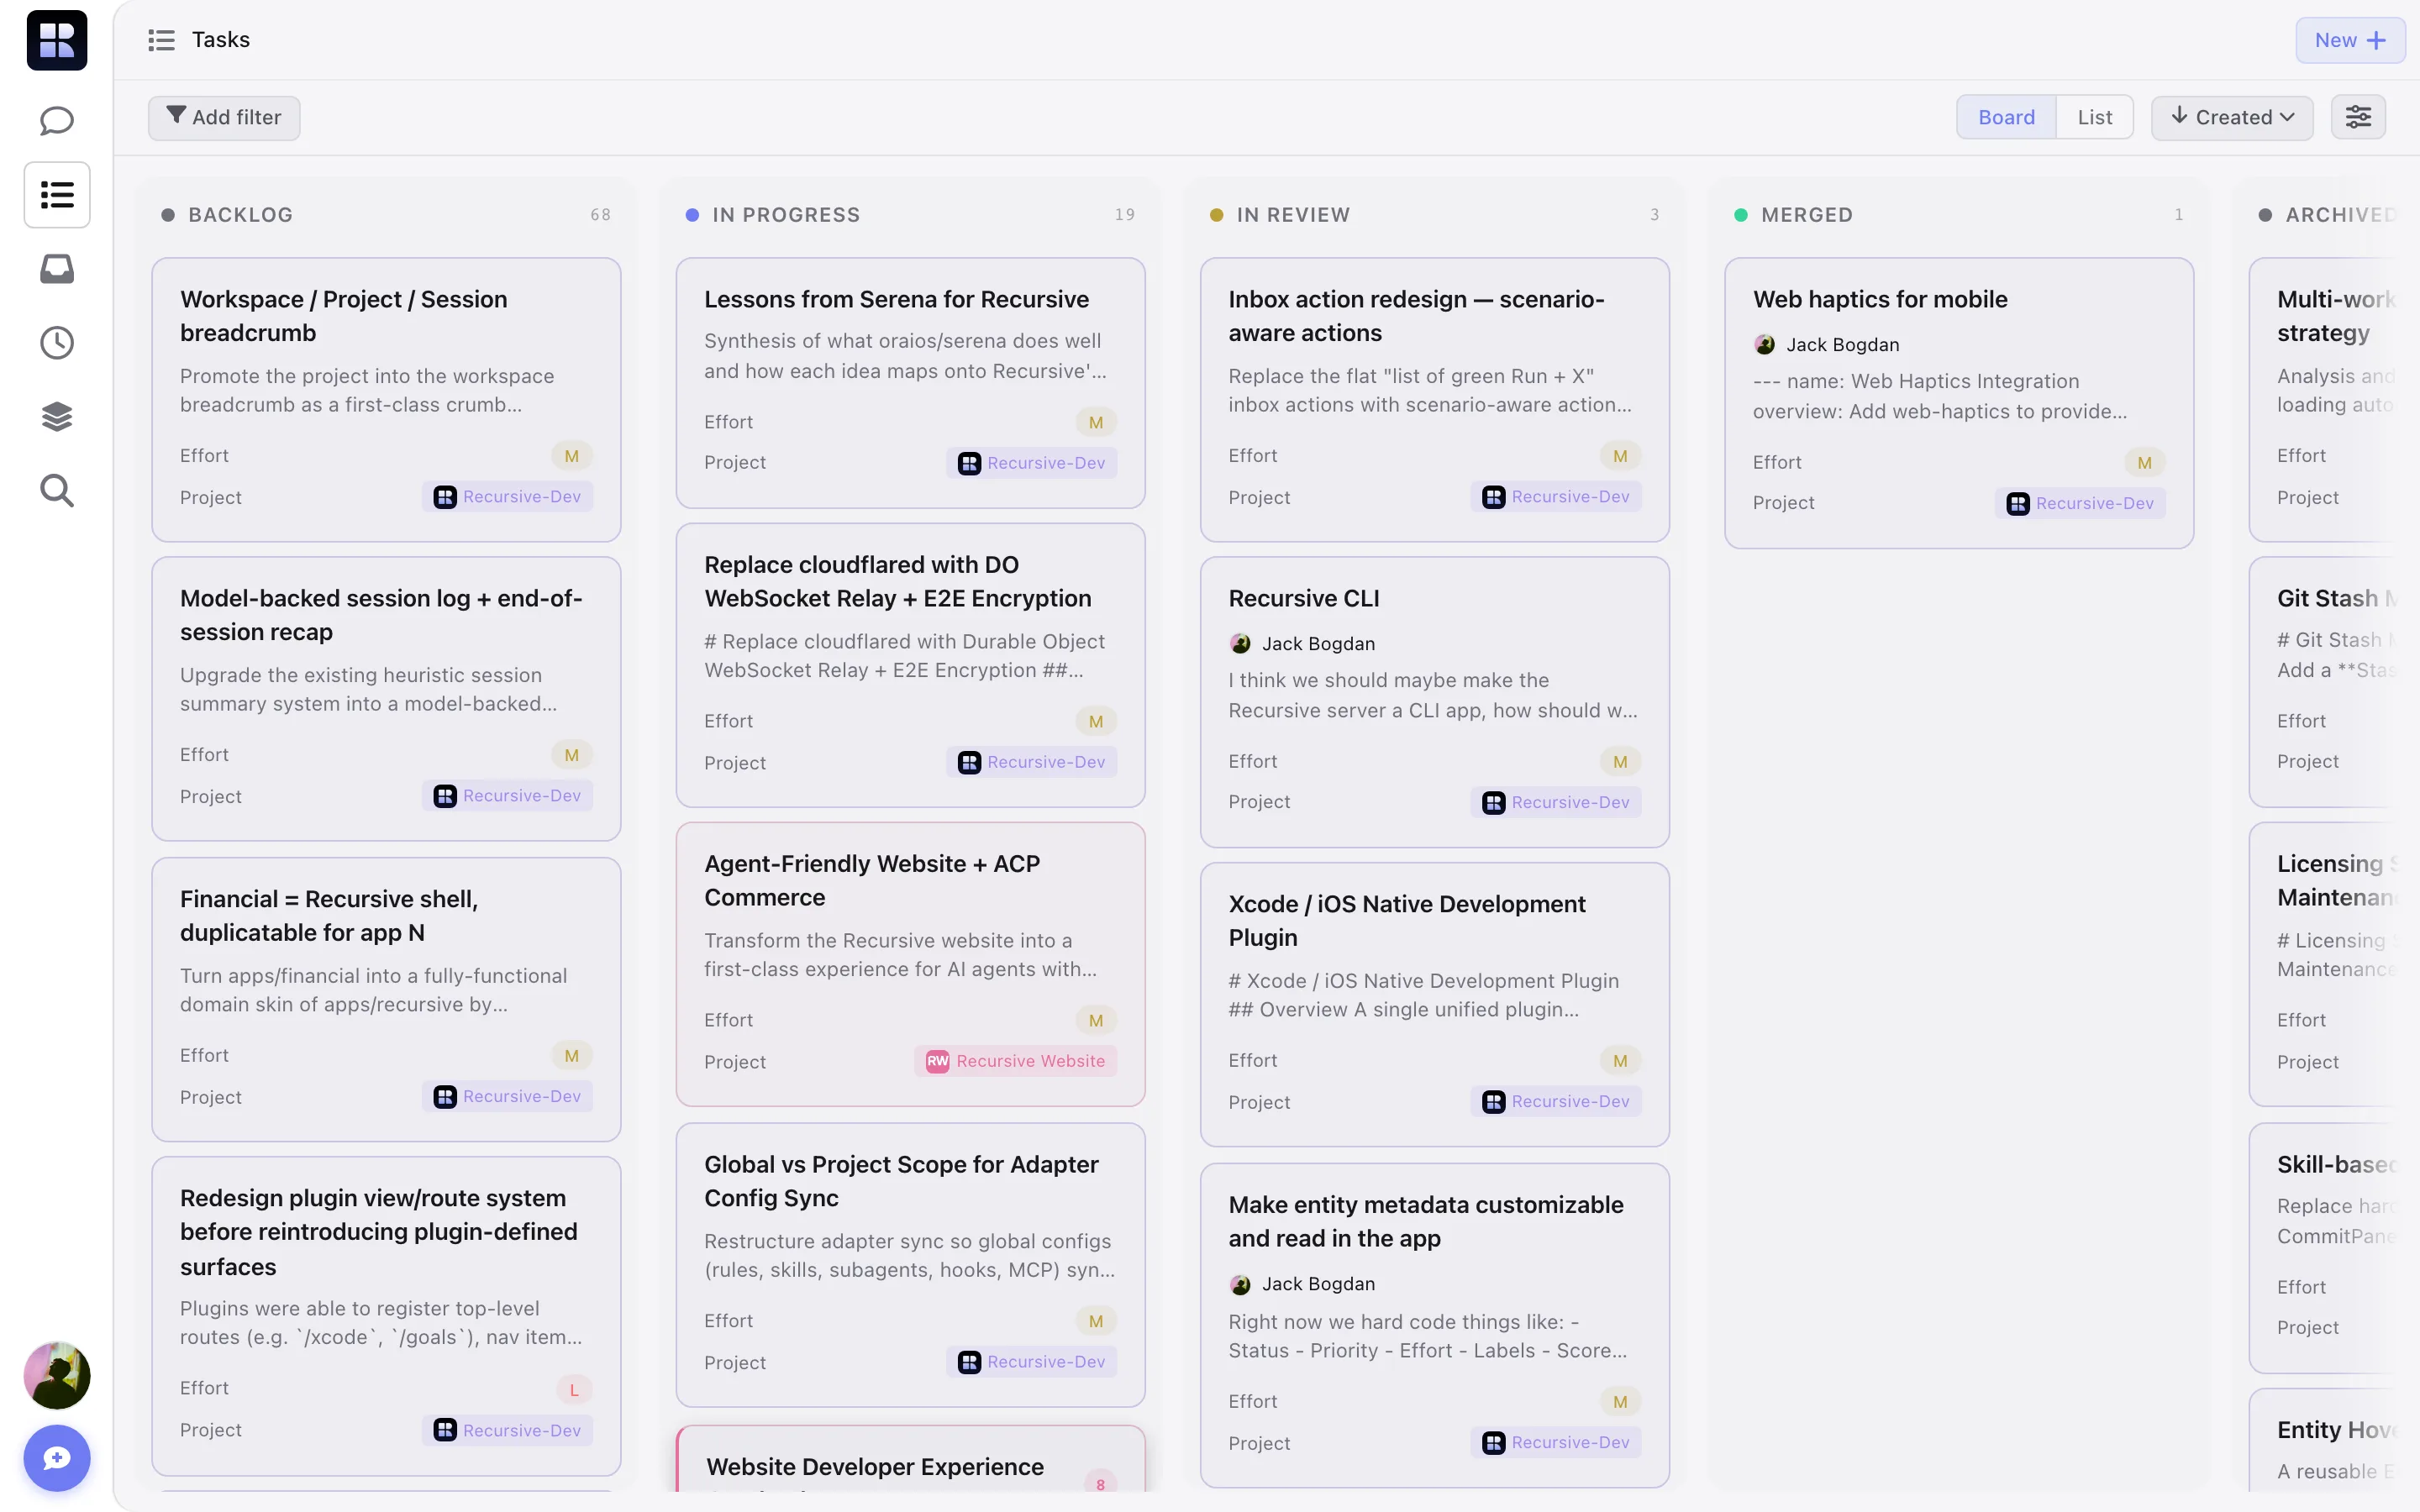
Task: Click M effort badge on Model-backed session card
Action: click(x=572, y=755)
